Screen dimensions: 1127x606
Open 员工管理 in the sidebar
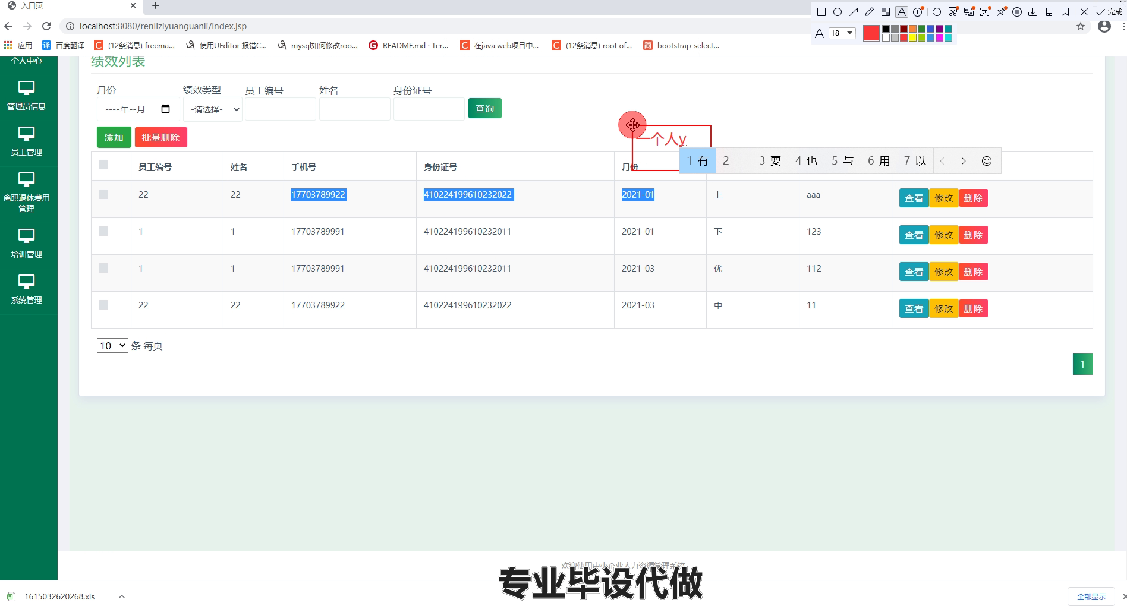26,141
